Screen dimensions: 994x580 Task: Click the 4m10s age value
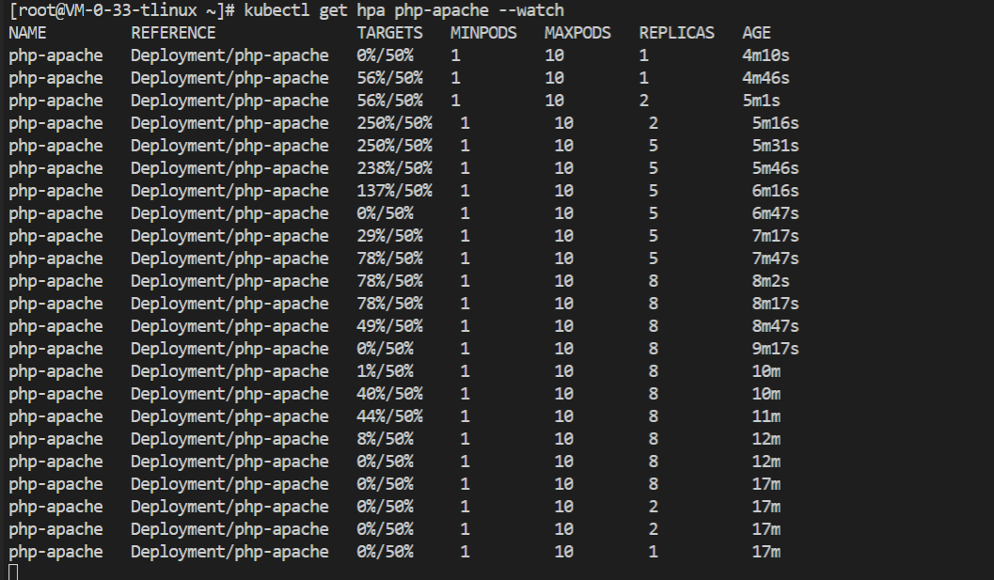pyautogui.click(x=765, y=55)
